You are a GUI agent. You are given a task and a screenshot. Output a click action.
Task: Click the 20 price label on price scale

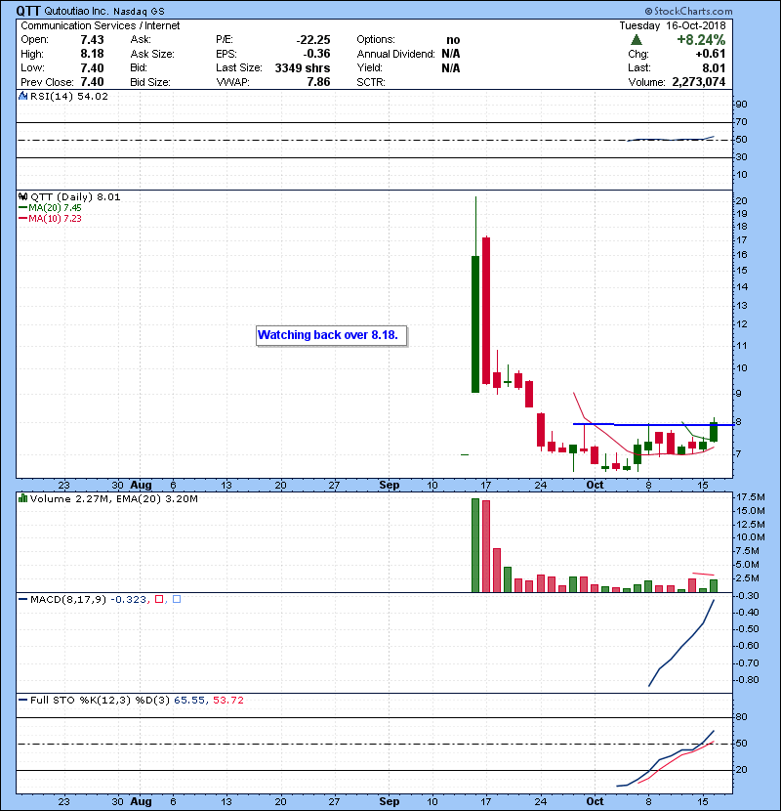point(742,201)
